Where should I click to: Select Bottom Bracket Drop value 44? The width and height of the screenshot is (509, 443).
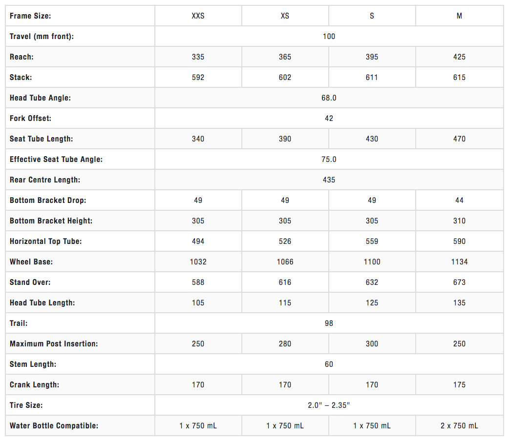click(x=459, y=200)
